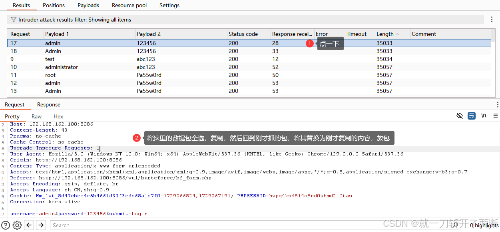The height and width of the screenshot is (232, 500).
Task: Sort by the Response received column header
Action: [x=292, y=34]
